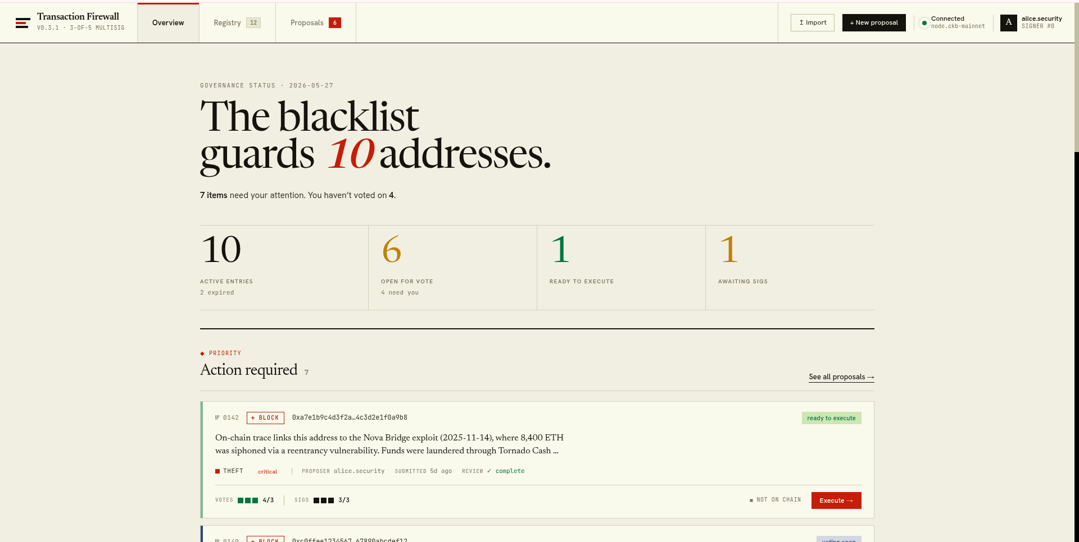Click the red Proposals count badge
Screen dimensions: 1079x542
[335, 22]
